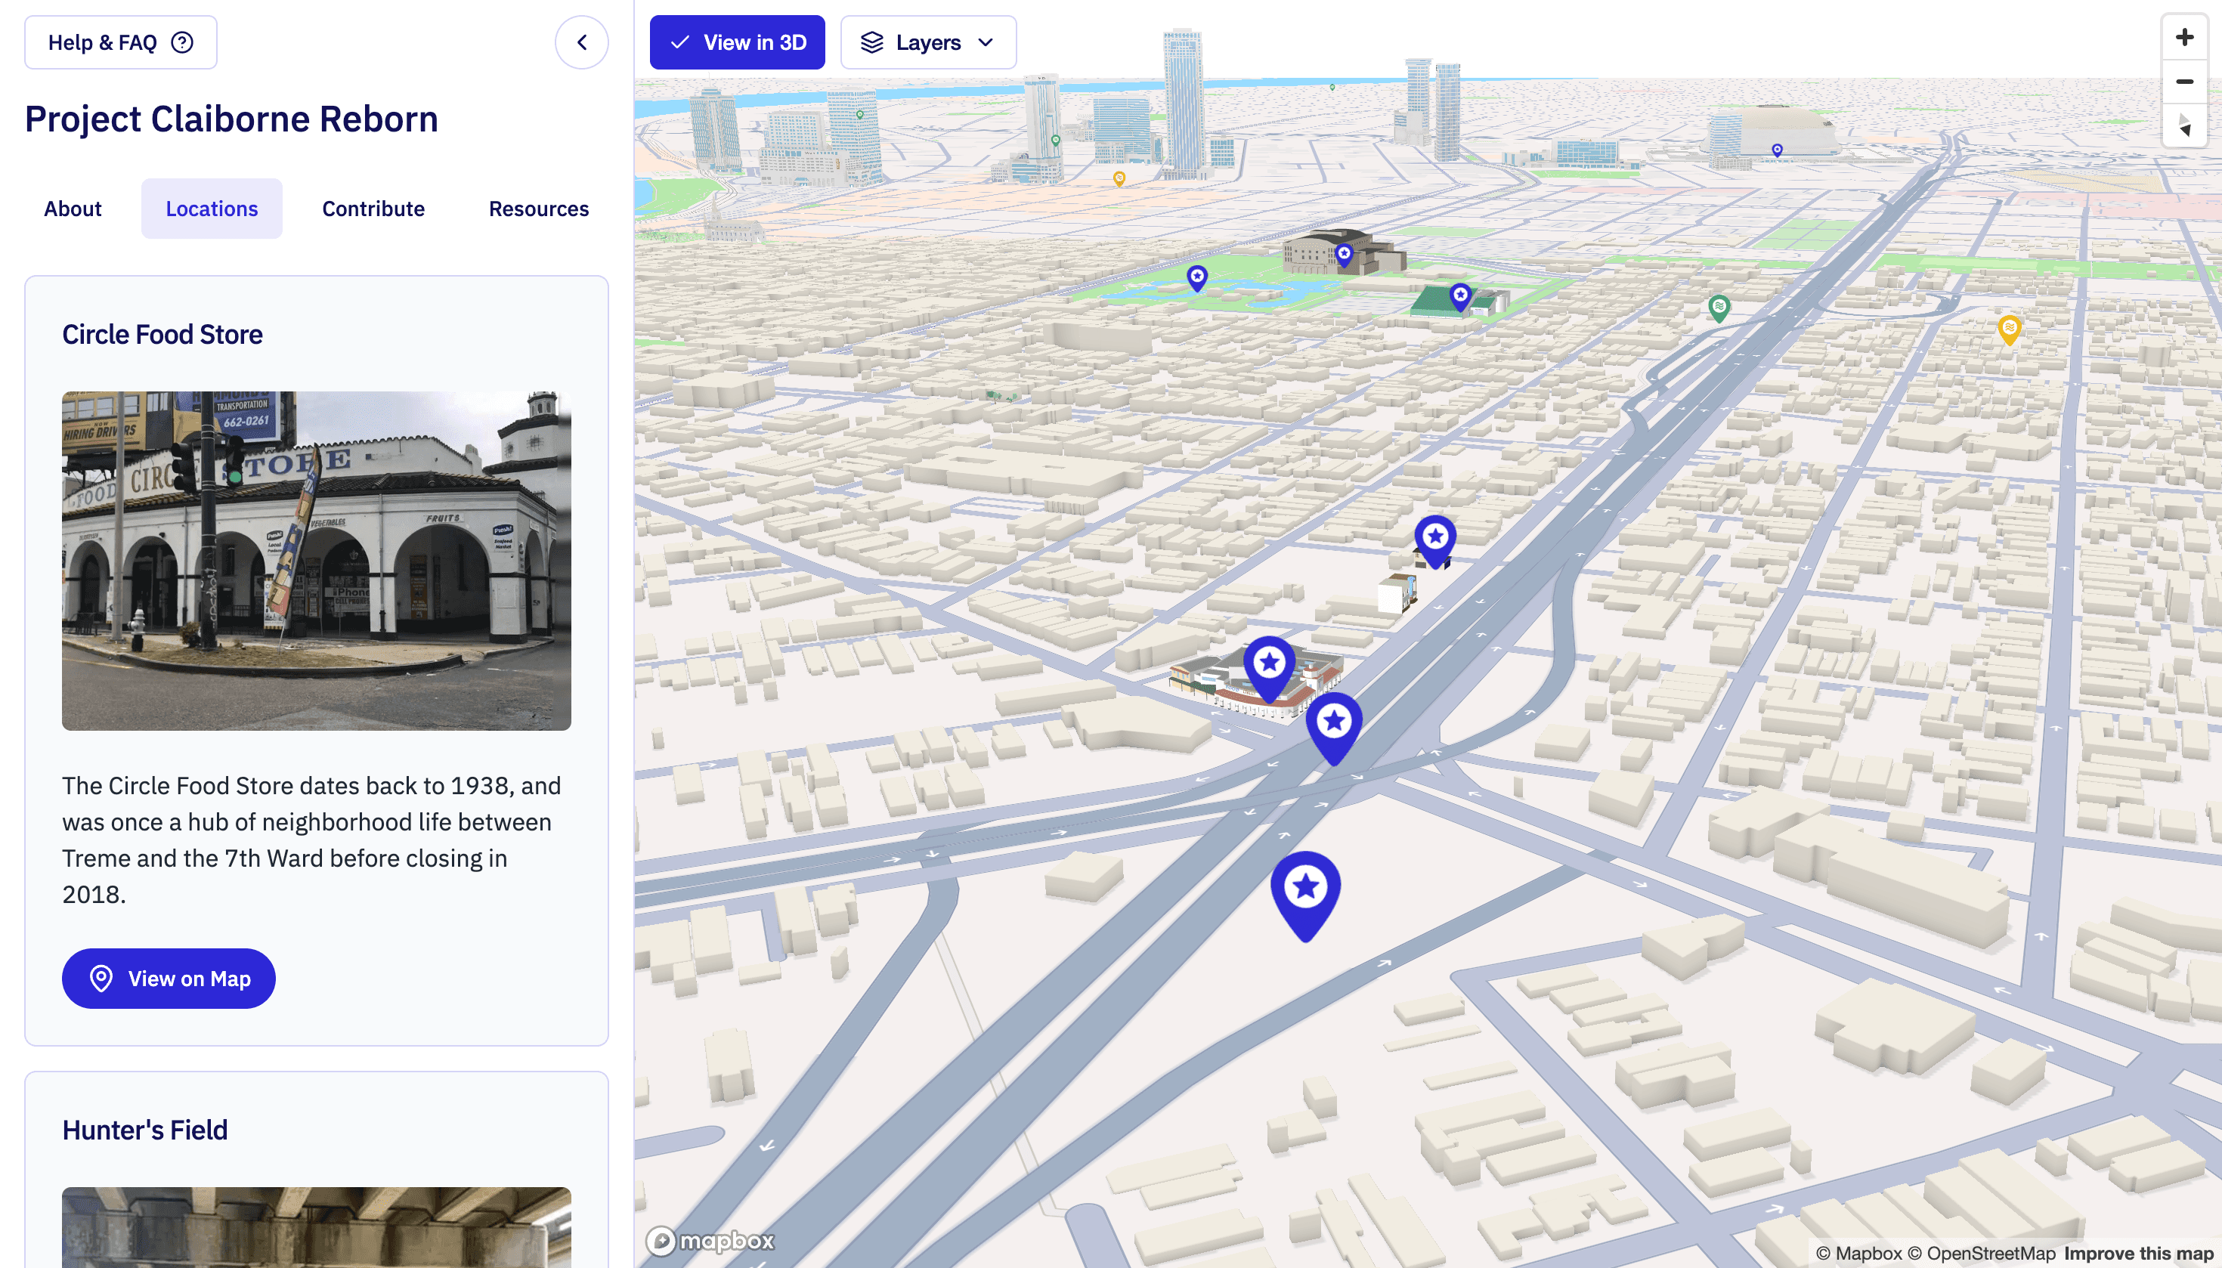
Task: Select the largest star pin near the interchange
Action: (x=1306, y=896)
